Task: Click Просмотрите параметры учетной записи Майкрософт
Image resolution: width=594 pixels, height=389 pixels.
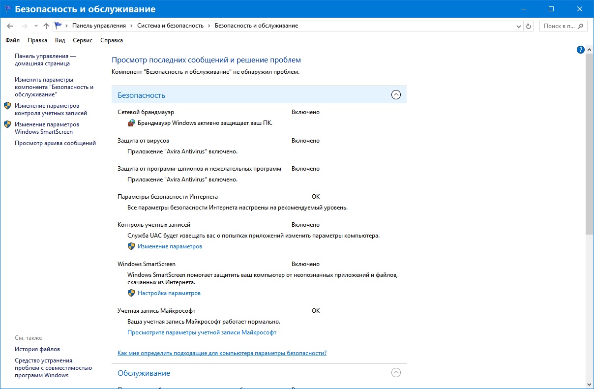Action: coord(202,332)
